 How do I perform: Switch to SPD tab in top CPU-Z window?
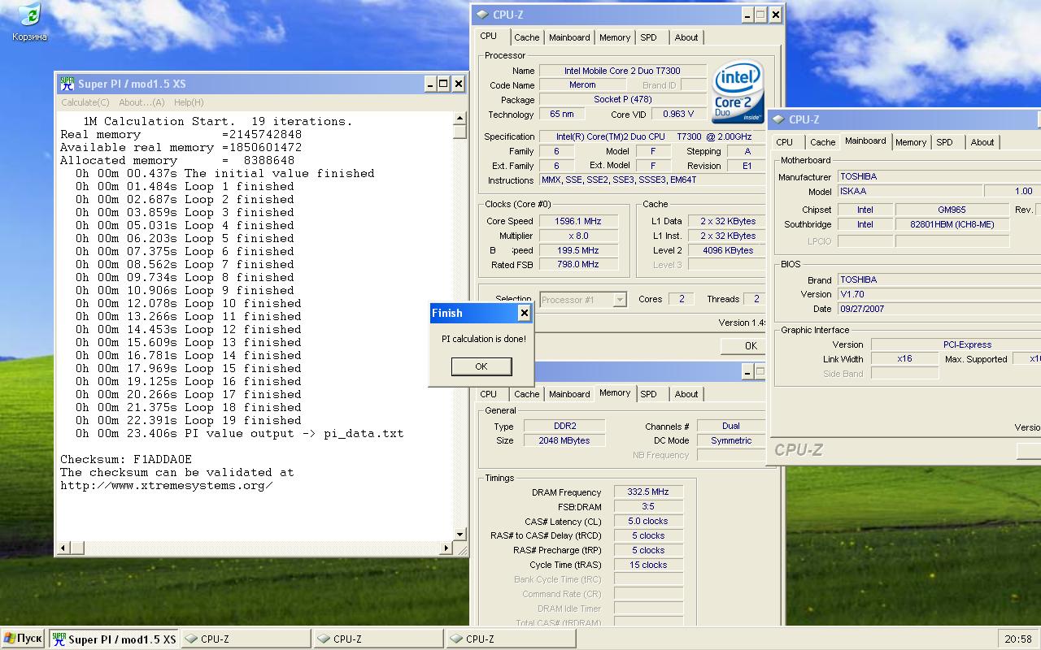(x=648, y=37)
